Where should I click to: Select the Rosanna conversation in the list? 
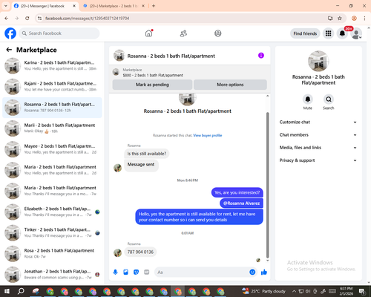click(x=52, y=108)
